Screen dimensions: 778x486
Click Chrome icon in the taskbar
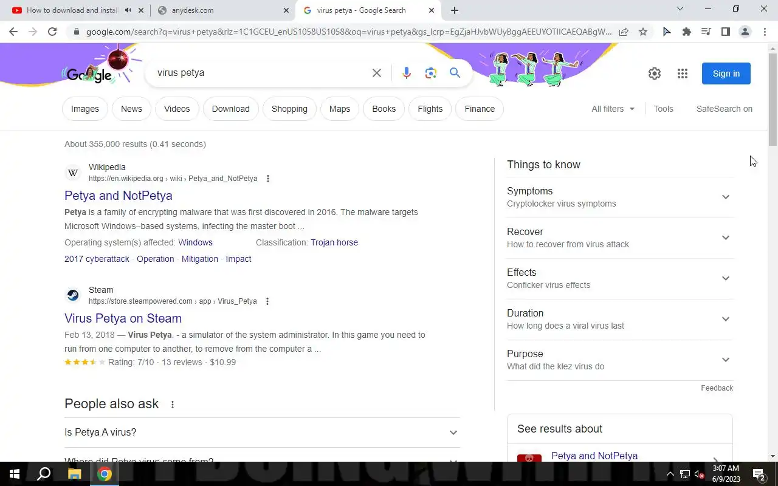point(105,474)
